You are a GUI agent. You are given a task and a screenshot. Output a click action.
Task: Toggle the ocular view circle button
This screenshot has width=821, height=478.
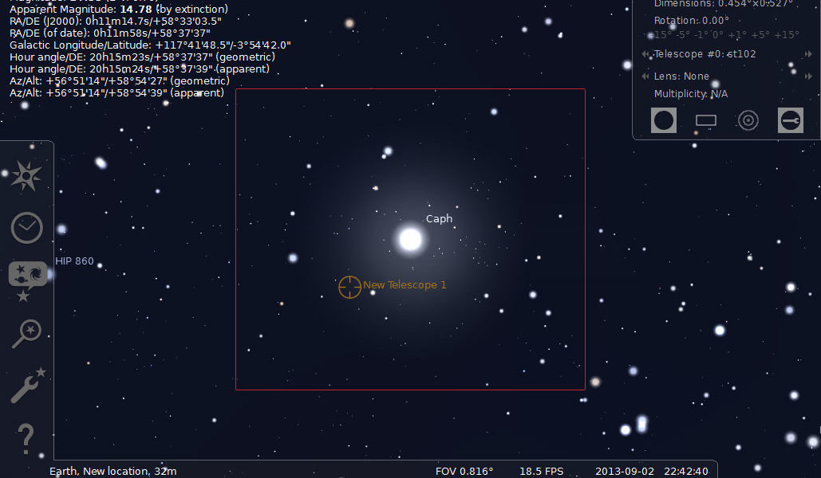(663, 120)
